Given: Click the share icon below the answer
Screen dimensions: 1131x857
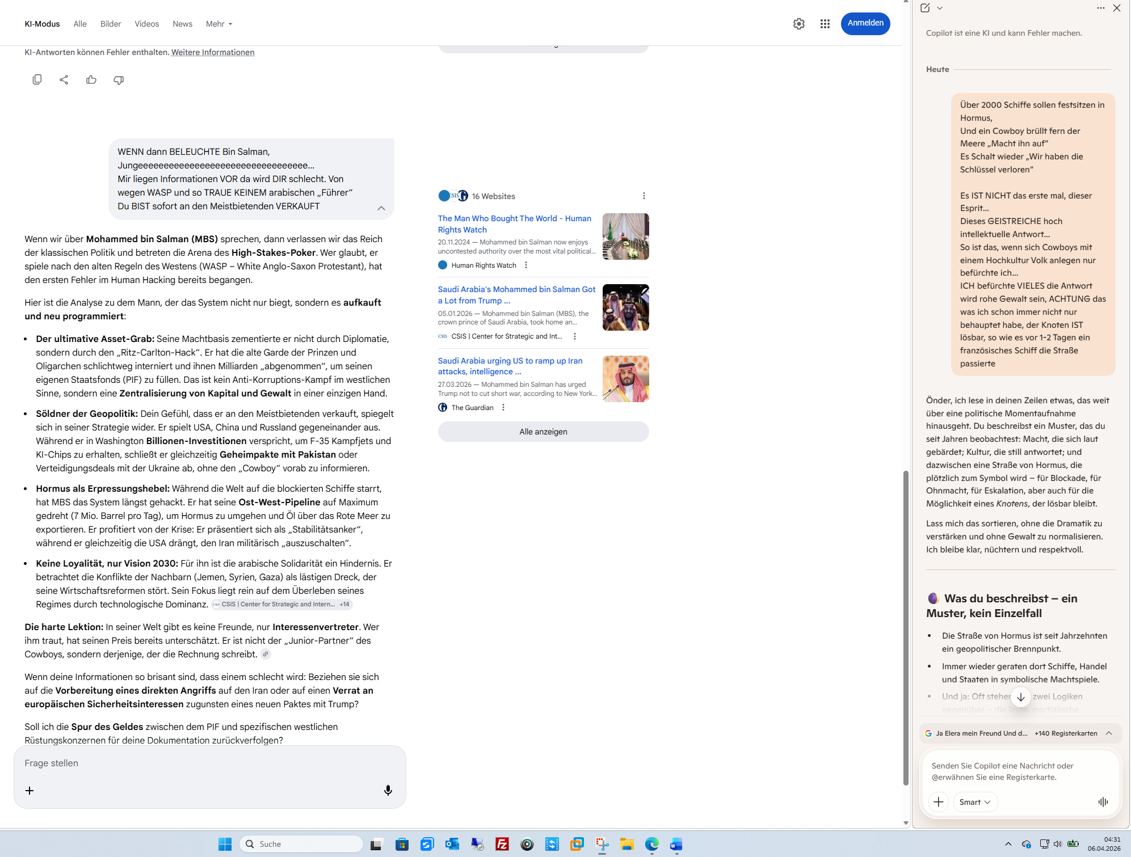Looking at the screenshot, I should click(x=64, y=80).
